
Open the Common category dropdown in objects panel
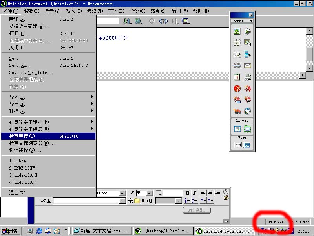tap(242, 21)
